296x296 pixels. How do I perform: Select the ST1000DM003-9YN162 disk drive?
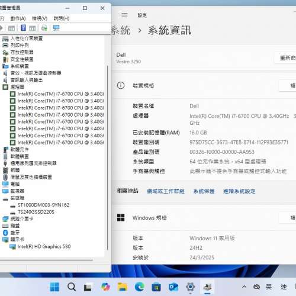click(43, 205)
